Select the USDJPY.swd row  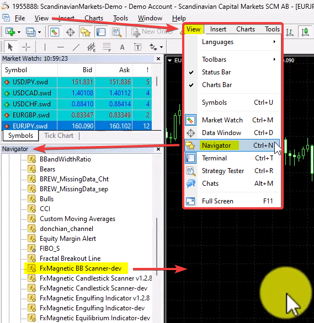(x=77, y=82)
